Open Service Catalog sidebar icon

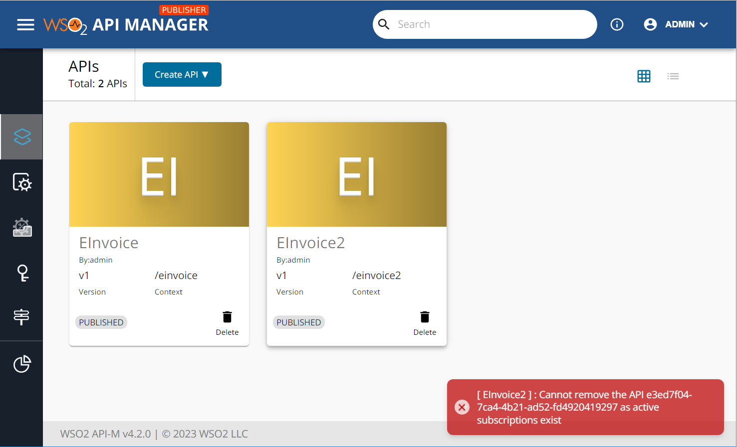tap(22, 182)
